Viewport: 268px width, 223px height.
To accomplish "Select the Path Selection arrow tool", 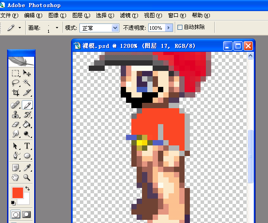I will click(16, 146).
